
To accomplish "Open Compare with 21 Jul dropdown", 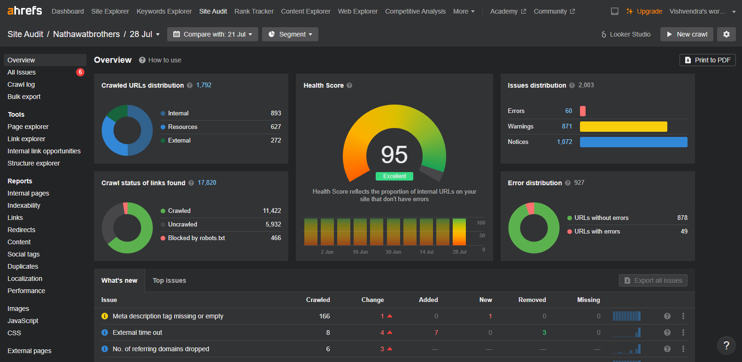I will 213,34.
